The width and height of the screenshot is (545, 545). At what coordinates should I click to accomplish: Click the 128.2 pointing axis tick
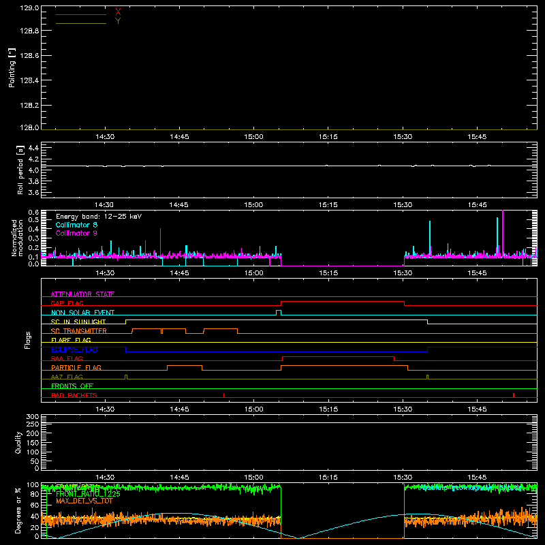(29, 106)
